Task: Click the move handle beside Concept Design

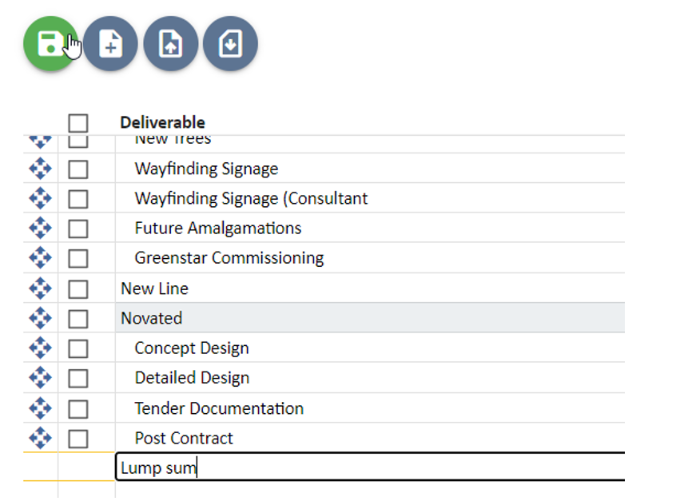Action: pyautogui.click(x=39, y=348)
